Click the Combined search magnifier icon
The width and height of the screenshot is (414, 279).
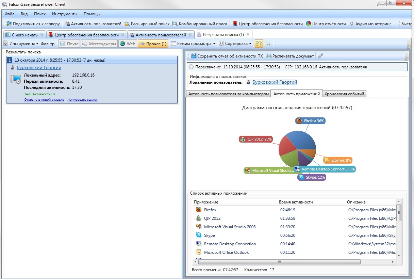coord(175,24)
